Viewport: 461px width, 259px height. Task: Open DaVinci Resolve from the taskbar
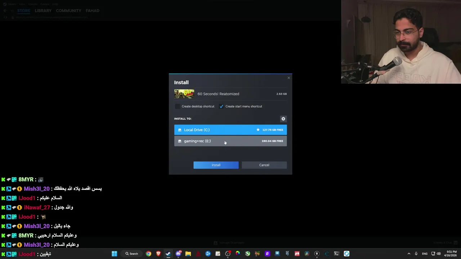pyautogui.click(x=307, y=254)
